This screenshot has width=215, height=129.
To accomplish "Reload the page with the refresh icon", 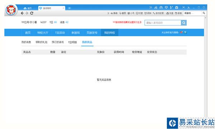I will 32,13.
